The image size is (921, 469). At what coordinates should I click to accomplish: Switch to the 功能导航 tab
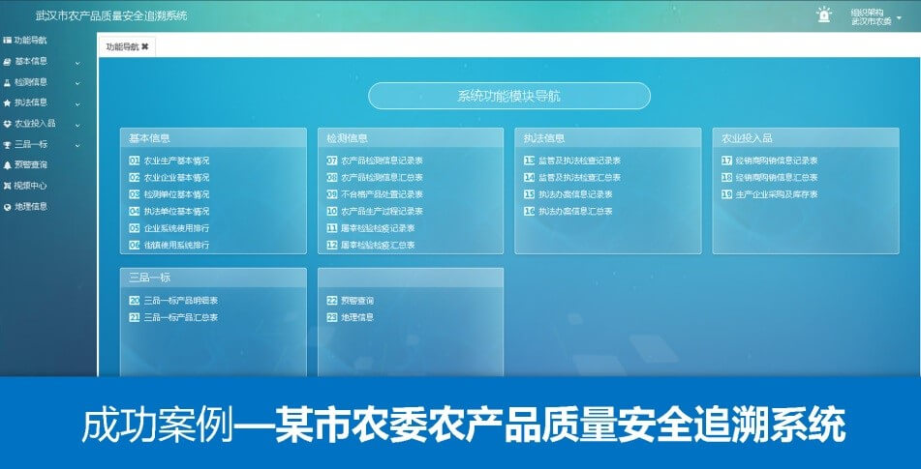coord(121,46)
